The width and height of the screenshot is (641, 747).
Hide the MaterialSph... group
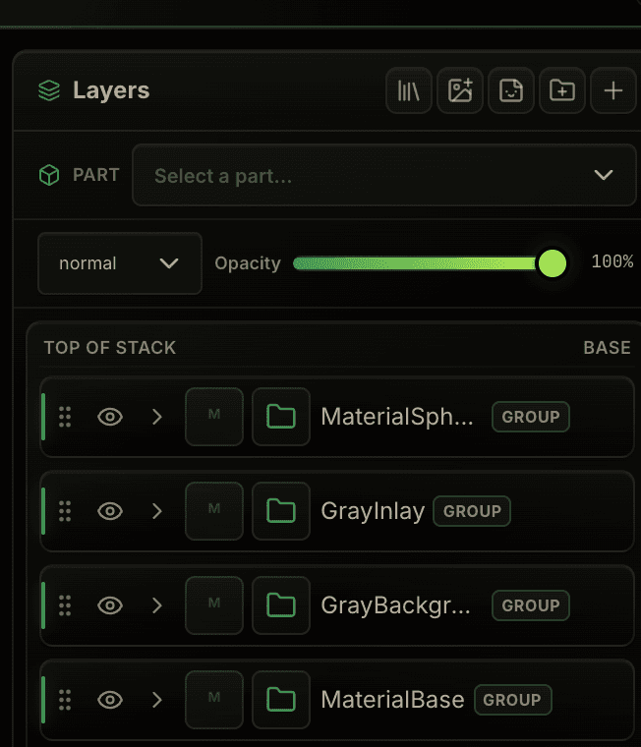pos(110,417)
